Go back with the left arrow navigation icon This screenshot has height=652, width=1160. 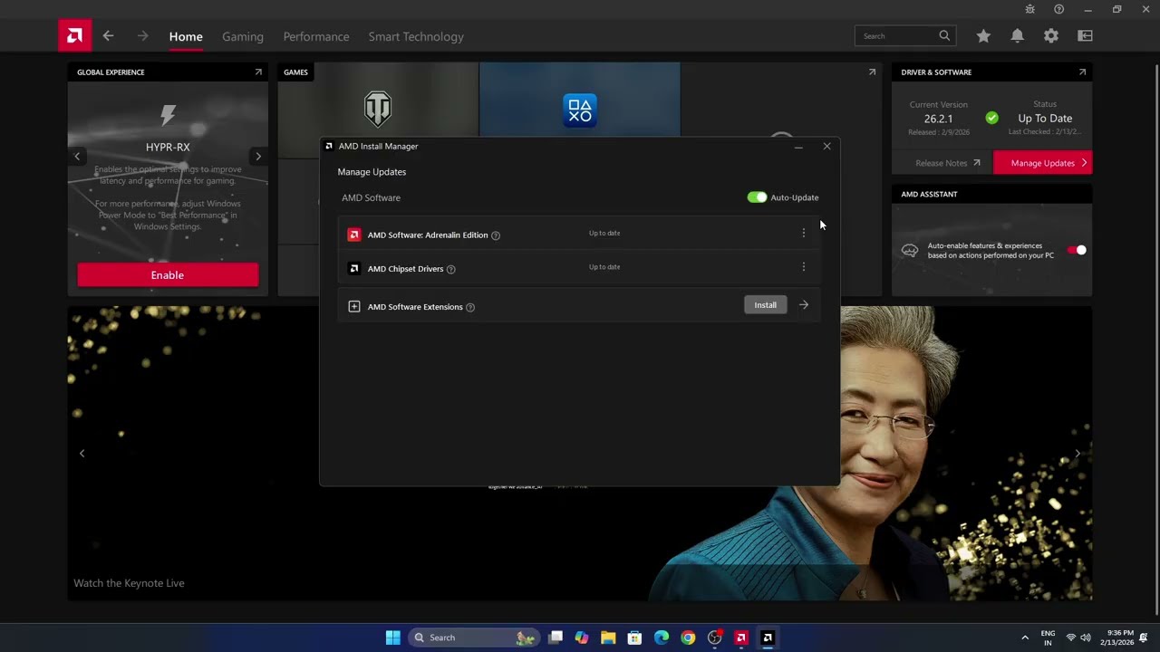(x=108, y=36)
